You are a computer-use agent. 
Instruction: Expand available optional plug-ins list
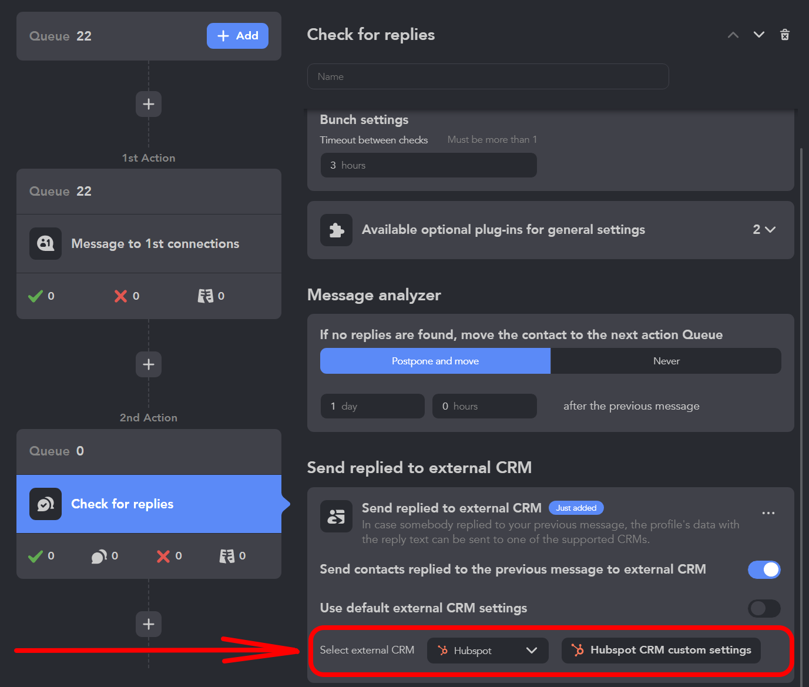pyautogui.click(x=764, y=230)
